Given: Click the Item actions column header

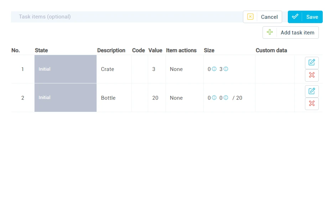Looking at the screenshot, I should 181,50.
